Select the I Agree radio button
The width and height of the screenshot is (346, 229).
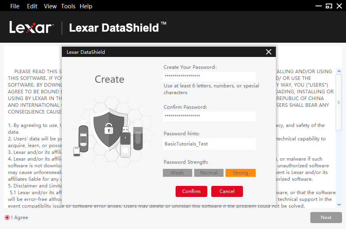tap(7, 218)
